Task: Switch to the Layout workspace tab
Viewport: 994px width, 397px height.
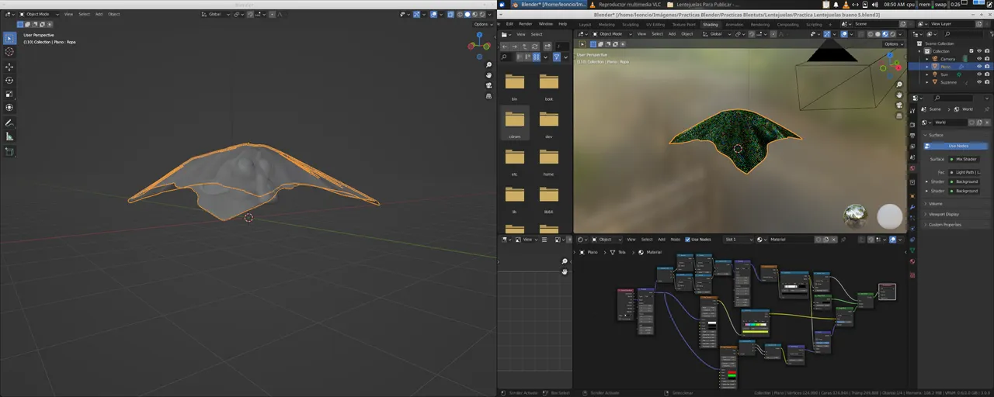Action: click(585, 24)
